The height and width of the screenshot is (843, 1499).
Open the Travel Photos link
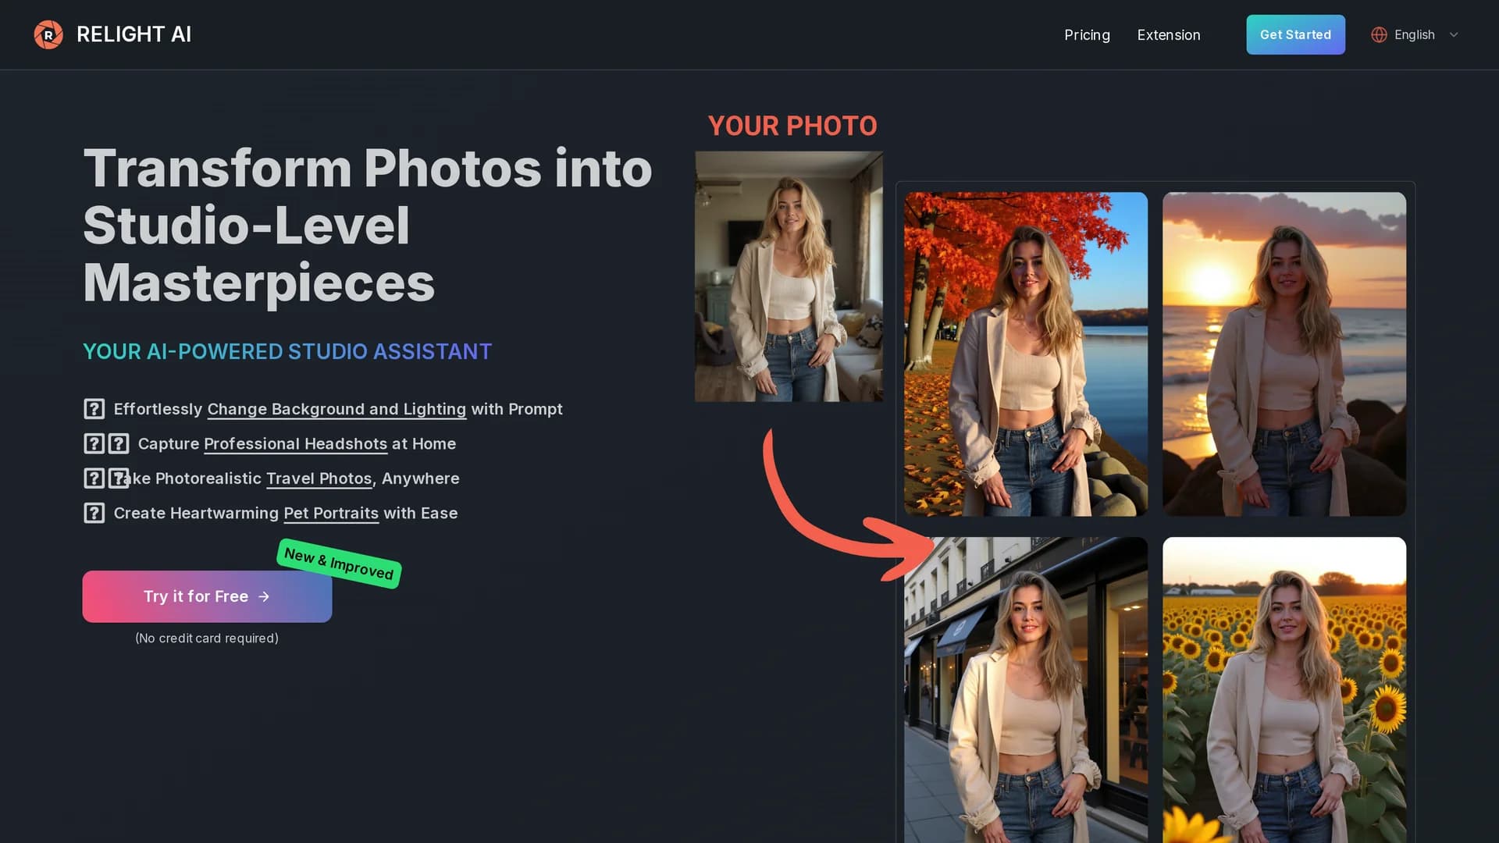pos(319,478)
